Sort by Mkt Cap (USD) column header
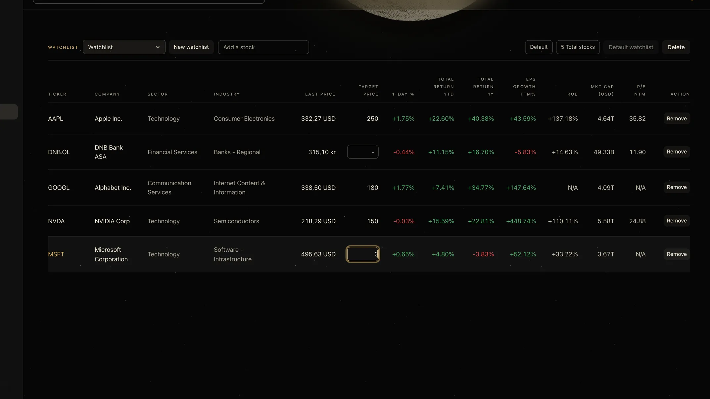Image resolution: width=710 pixels, height=399 pixels. (x=602, y=90)
